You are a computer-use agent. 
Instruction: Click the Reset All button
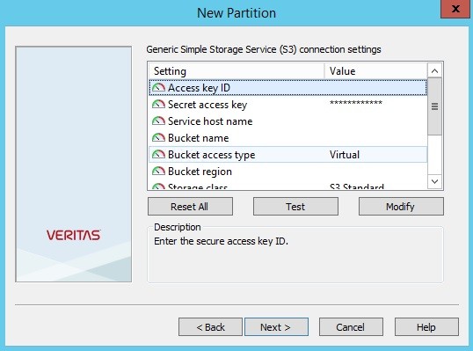point(190,207)
